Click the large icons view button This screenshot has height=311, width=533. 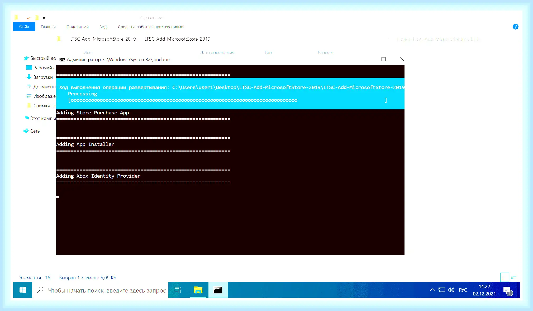tap(513, 277)
